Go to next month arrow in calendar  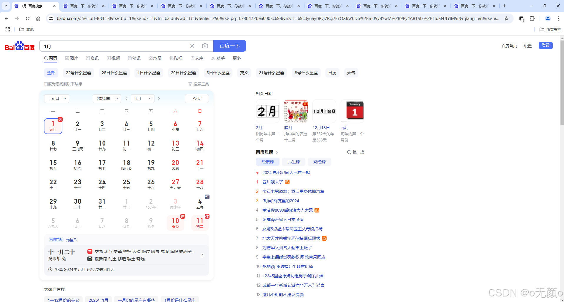[159, 99]
